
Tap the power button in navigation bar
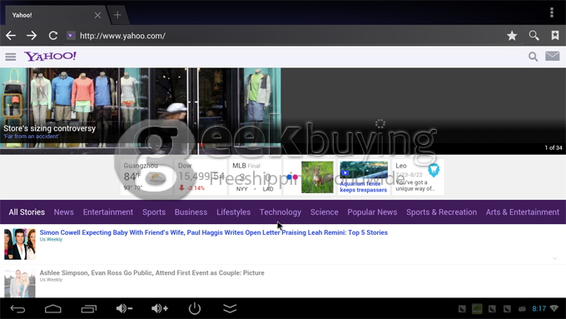tap(195, 308)
